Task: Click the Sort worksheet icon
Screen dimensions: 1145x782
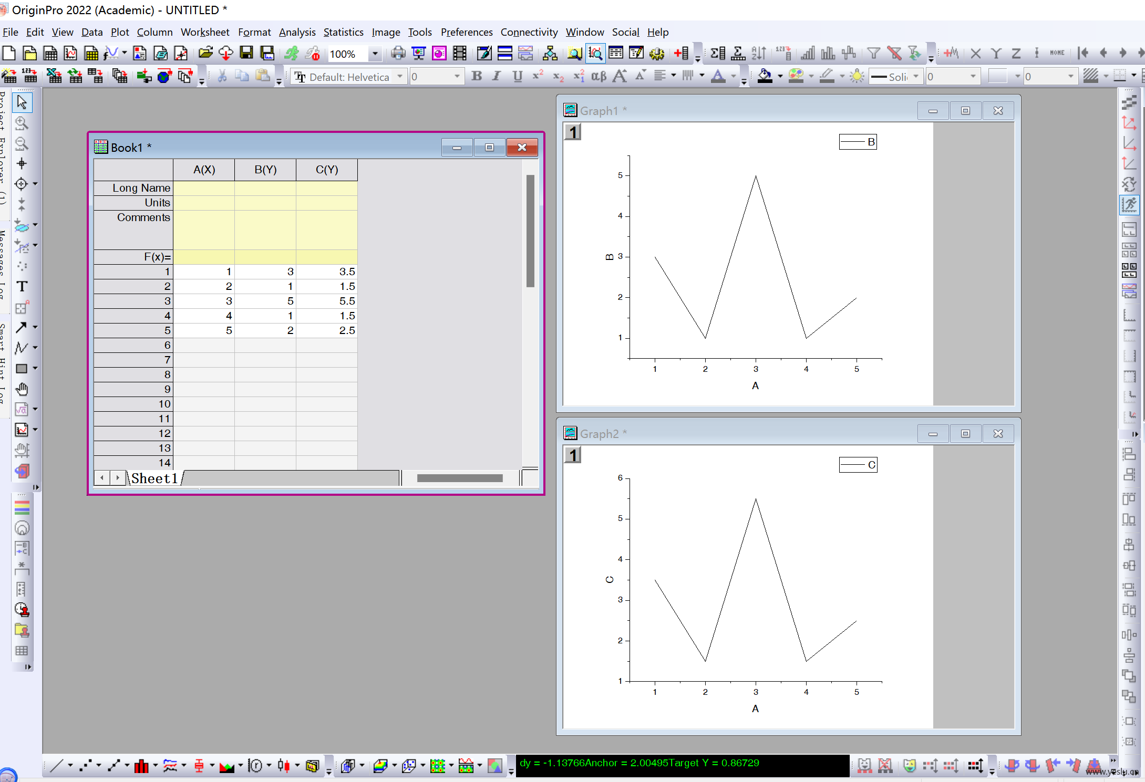Action: [759, 53]
